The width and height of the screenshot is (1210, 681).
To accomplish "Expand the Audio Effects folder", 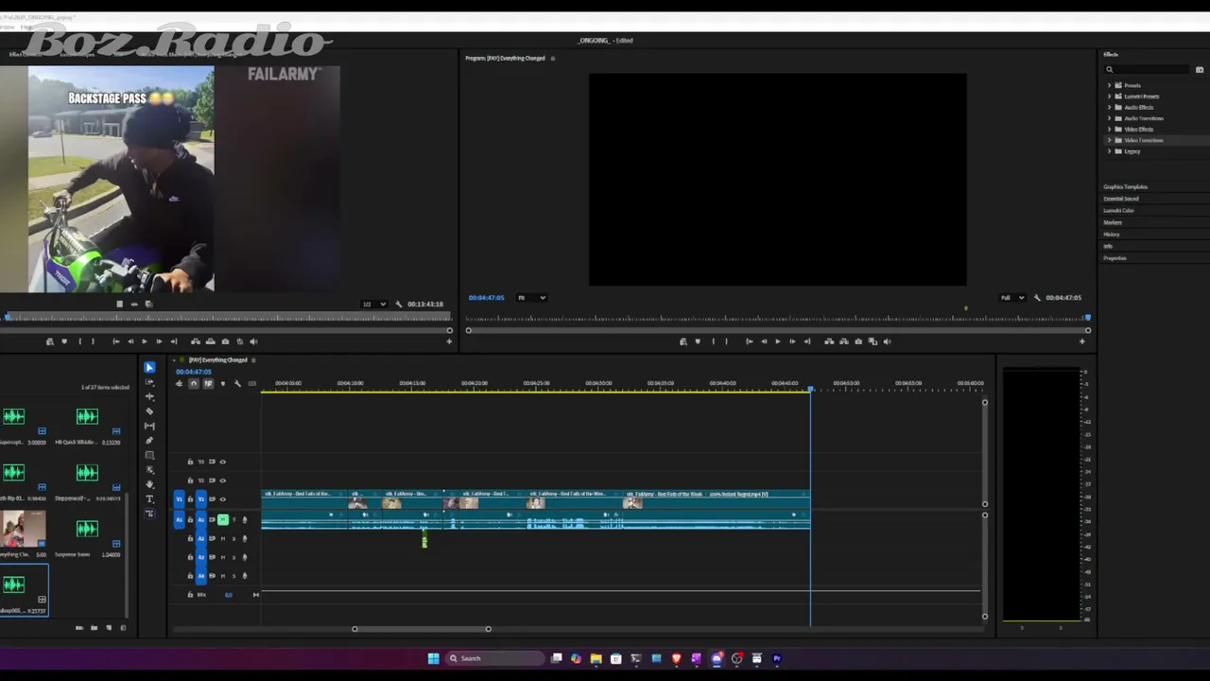I will (x=1109, y=107).
